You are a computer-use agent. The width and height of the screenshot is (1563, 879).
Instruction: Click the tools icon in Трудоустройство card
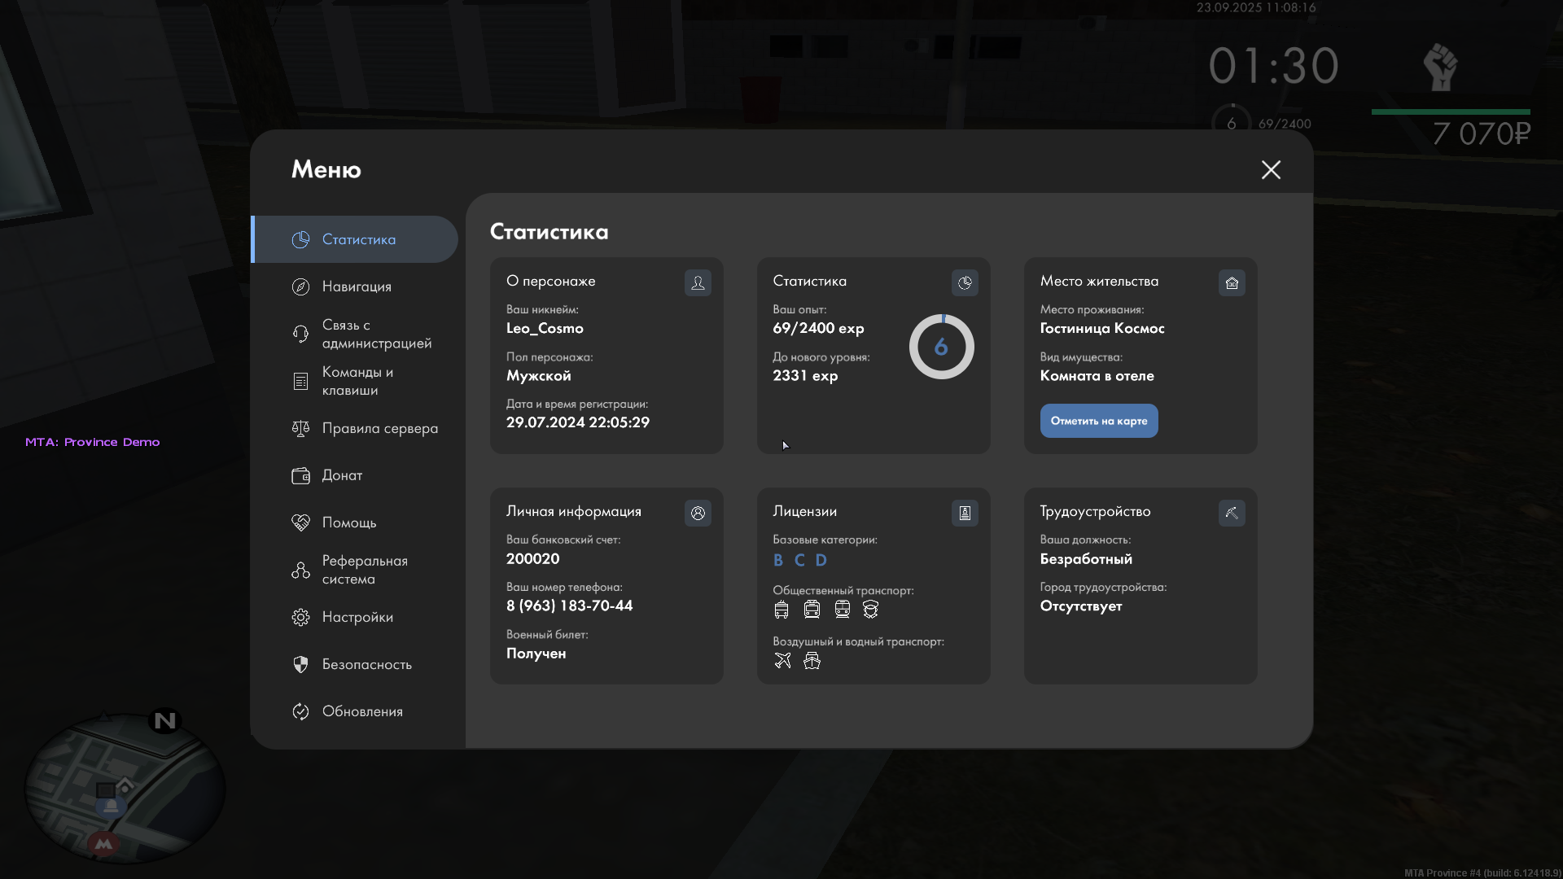(1232, 513)
